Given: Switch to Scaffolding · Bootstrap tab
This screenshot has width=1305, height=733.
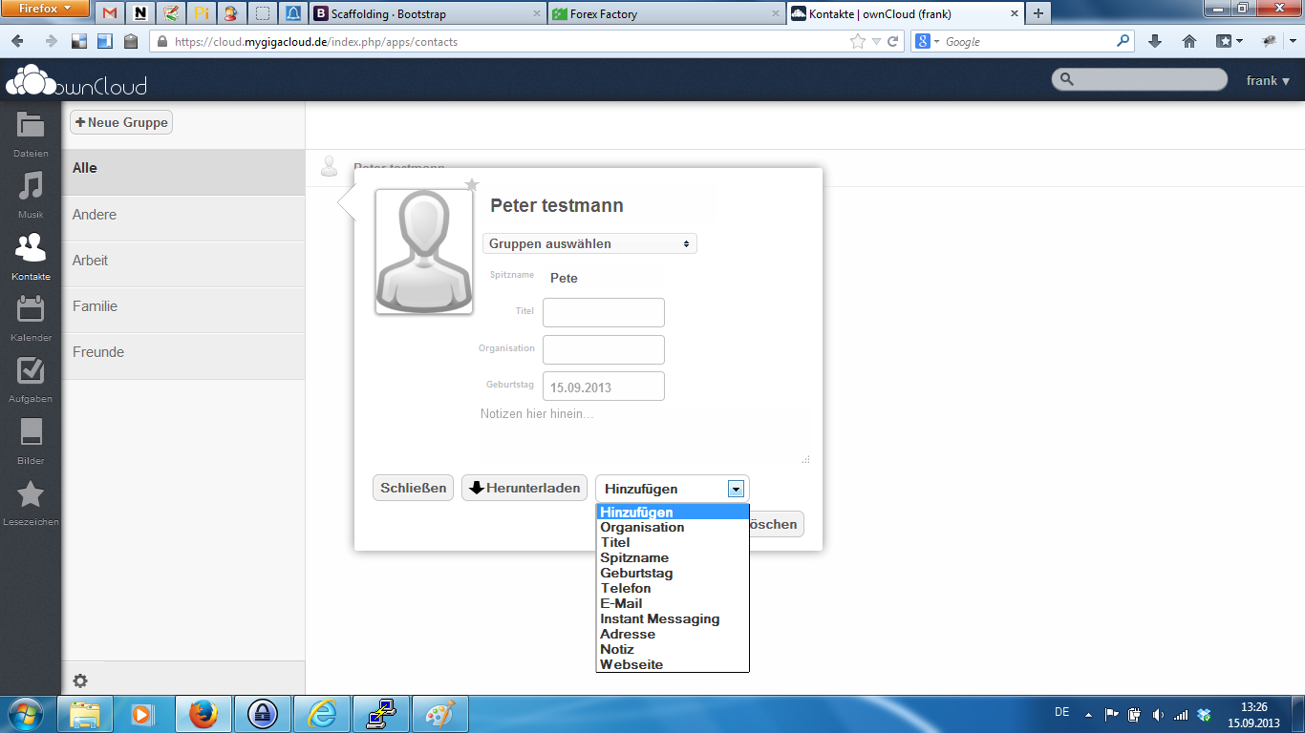Looking at the screenshot, I should (x=427, y=13).
